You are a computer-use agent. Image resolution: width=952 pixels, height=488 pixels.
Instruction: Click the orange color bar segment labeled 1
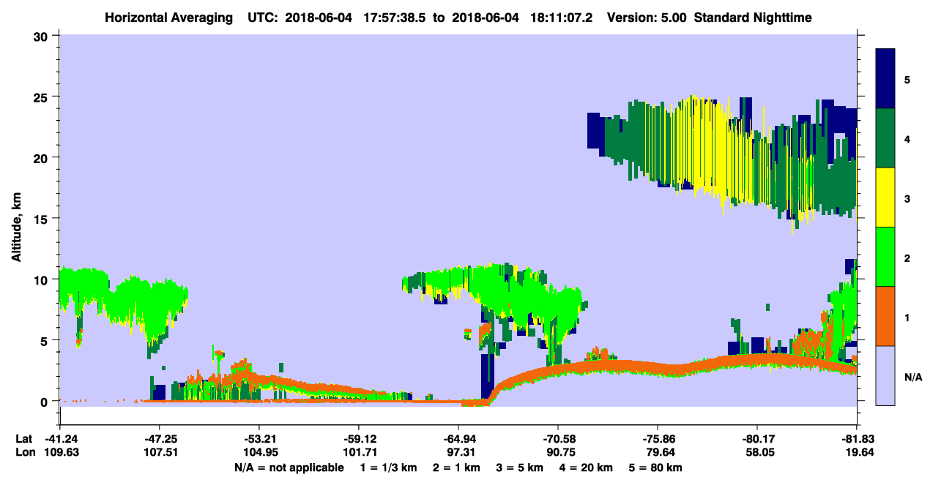tap(886, 316)
